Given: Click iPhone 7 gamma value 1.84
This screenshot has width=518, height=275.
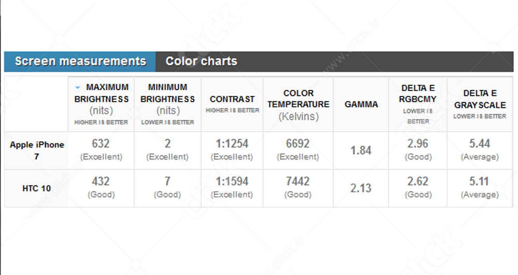Looking at the screenshot, I should tap(361, 150).
